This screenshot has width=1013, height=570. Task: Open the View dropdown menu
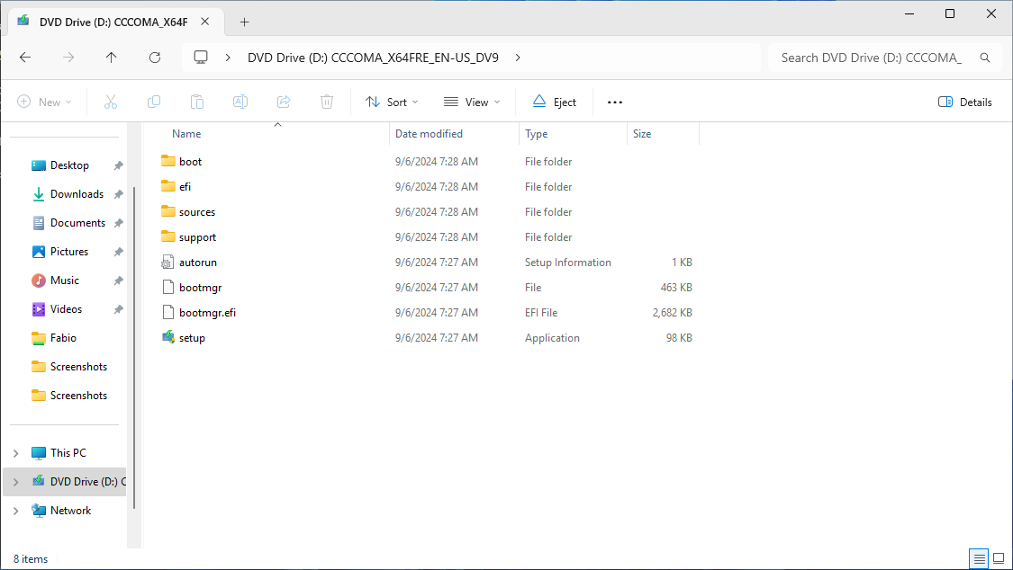coord(472,102)
